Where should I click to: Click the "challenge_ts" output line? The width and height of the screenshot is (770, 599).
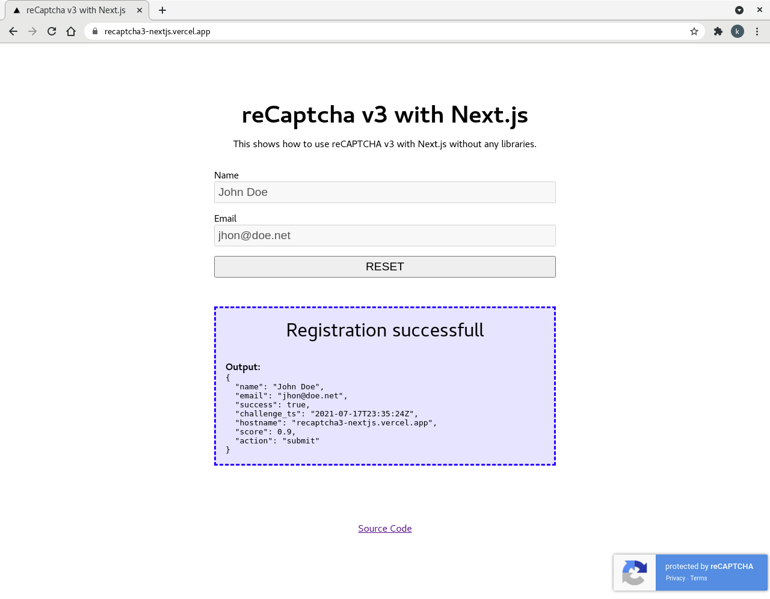click(x=327, y=414)
